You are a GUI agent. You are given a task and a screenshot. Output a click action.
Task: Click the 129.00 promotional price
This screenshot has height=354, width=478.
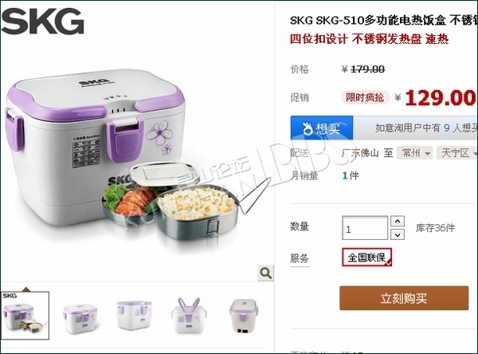point(441,97)
